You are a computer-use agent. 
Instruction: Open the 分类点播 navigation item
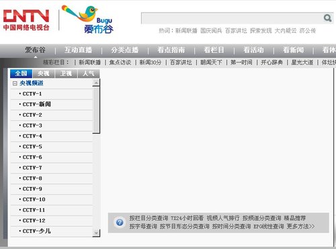click(x=124, y=50)
